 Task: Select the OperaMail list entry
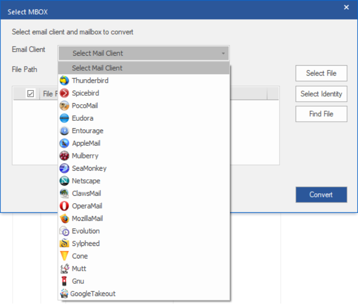[x=144, y=206]
